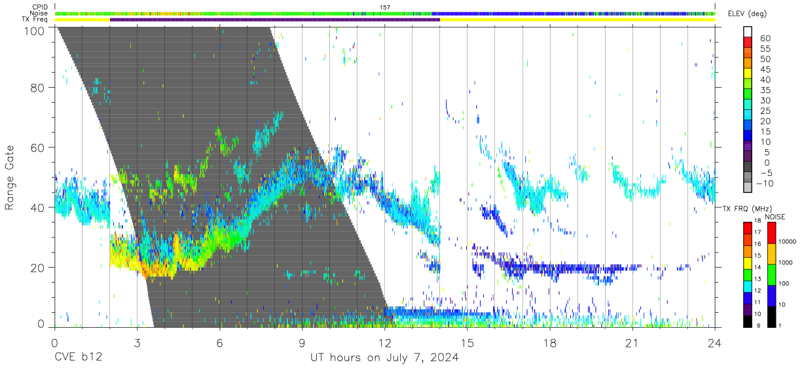The height and width of the screenshot is (371, 804).
Task: Click the red segment of the TX FRQ colorbar
Action: click(748, 228)
